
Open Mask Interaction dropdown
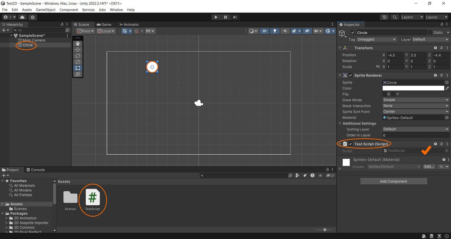coord(416,106)
